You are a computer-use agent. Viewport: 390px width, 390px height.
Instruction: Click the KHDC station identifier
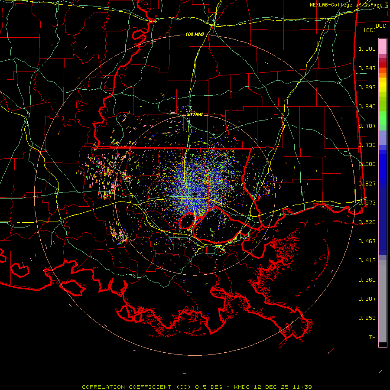[243, 387]
